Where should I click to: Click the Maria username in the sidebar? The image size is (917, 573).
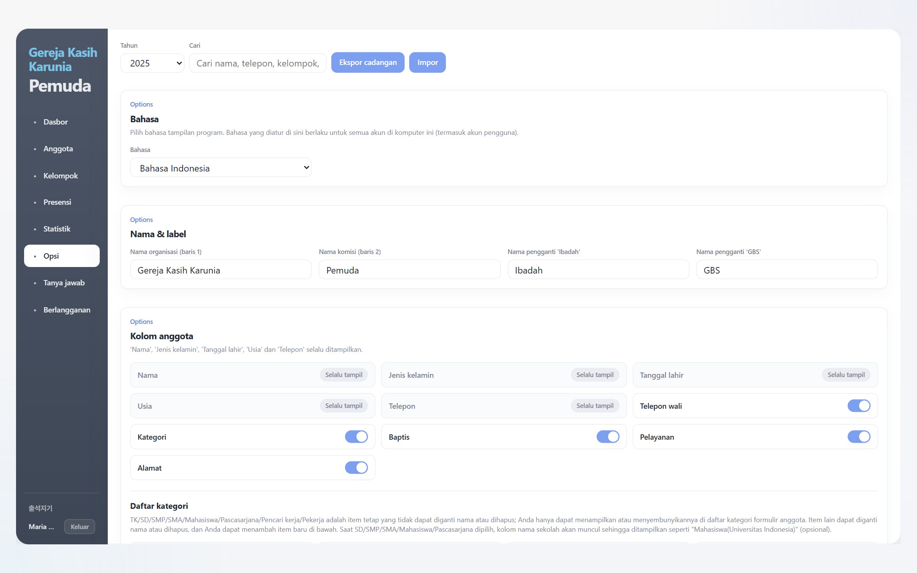pyautogui.click(x=41, y=526)
